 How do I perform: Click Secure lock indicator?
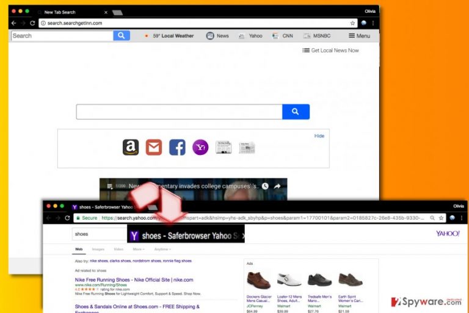(x=87, y=218)
